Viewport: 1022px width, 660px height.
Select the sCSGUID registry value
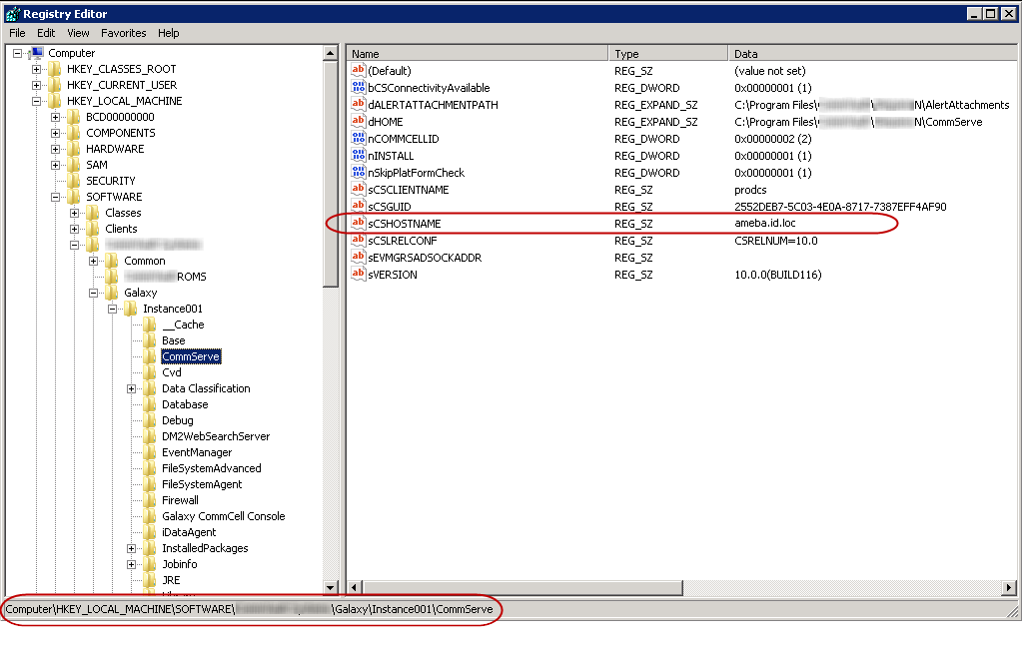389,207
